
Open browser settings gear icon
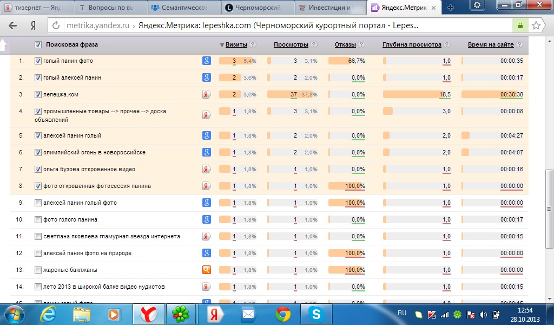click(477, 5)
